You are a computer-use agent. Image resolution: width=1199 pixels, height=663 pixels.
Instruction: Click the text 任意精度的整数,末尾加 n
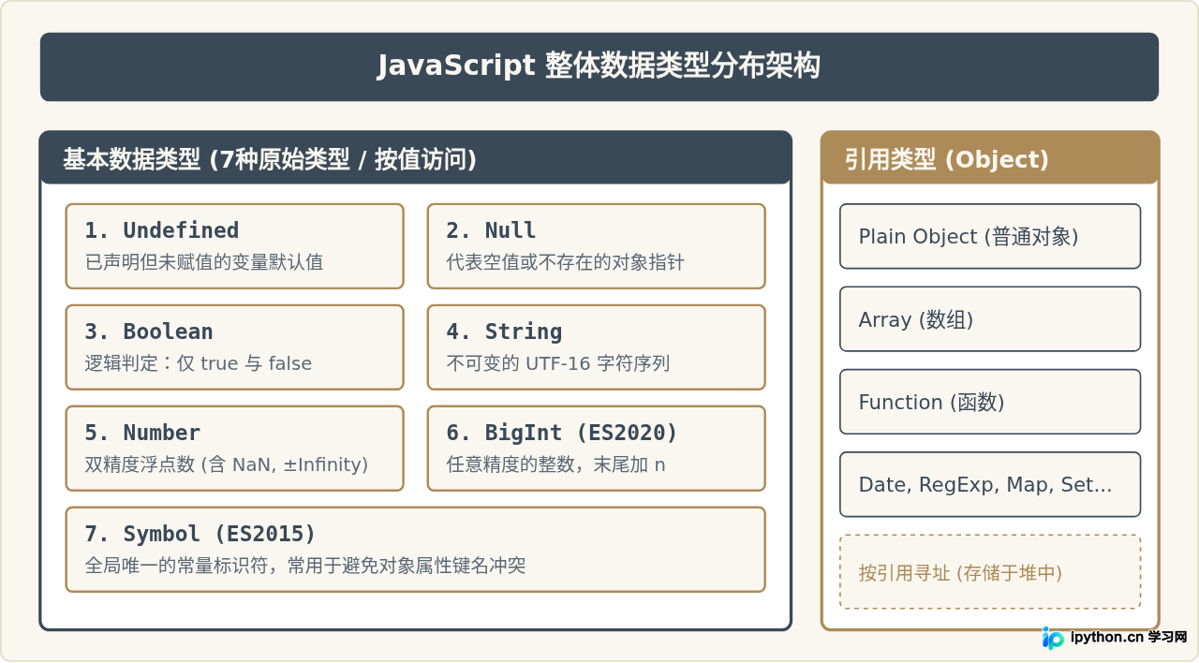[x=555, y=464]
